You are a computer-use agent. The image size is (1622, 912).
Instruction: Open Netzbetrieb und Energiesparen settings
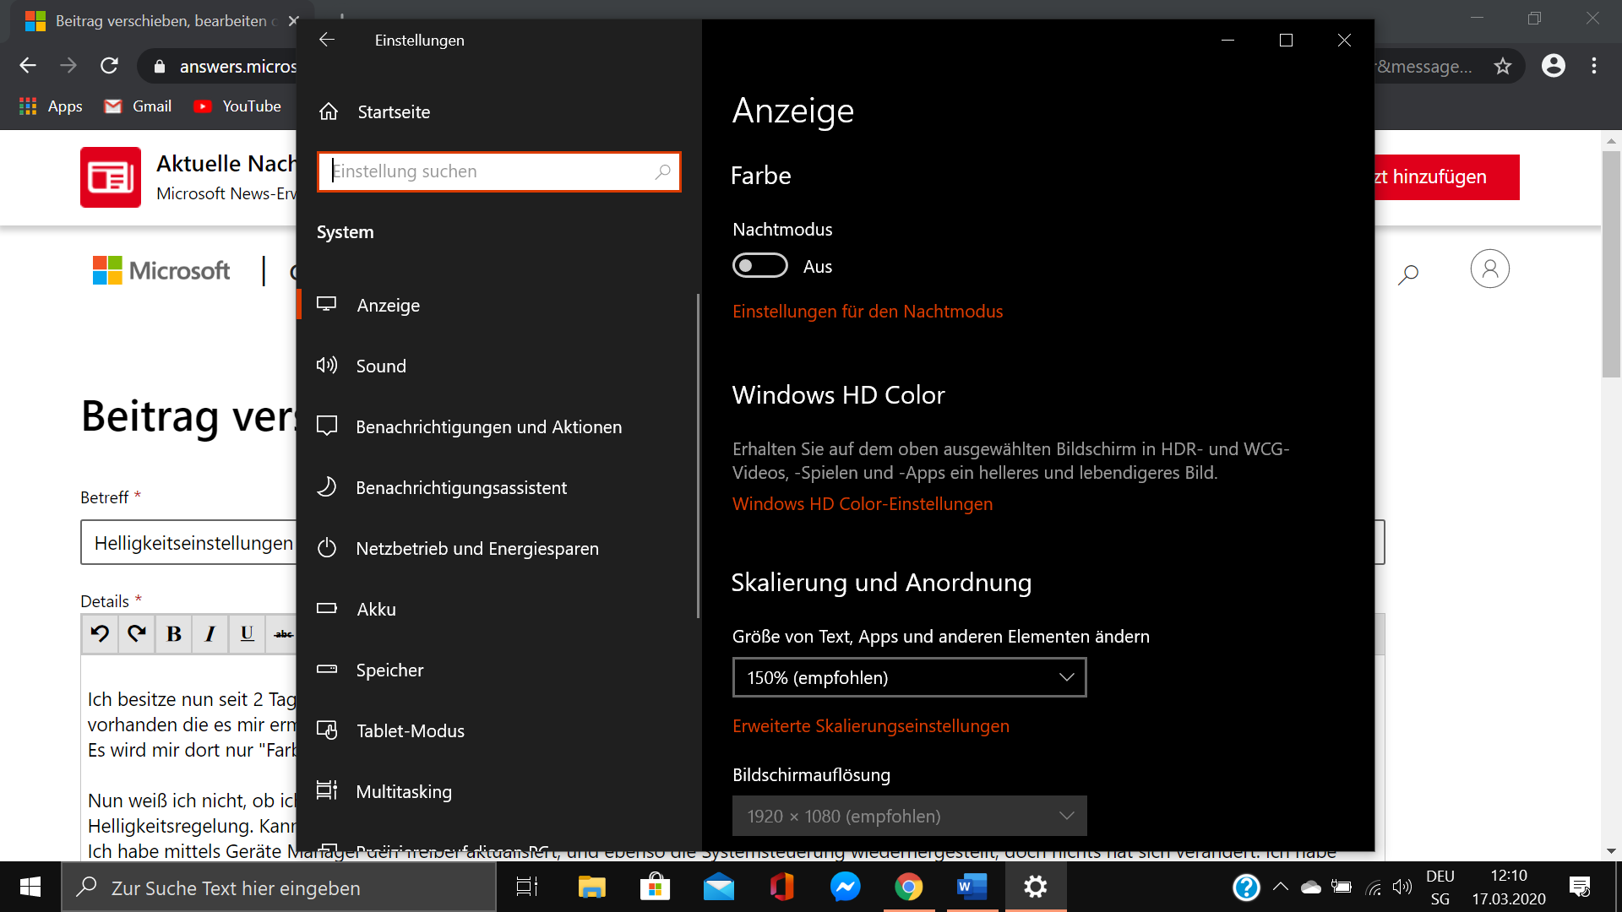pos(476,548)
